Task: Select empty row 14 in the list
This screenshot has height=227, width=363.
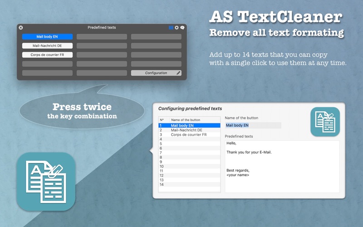Action: pos(189,185)
